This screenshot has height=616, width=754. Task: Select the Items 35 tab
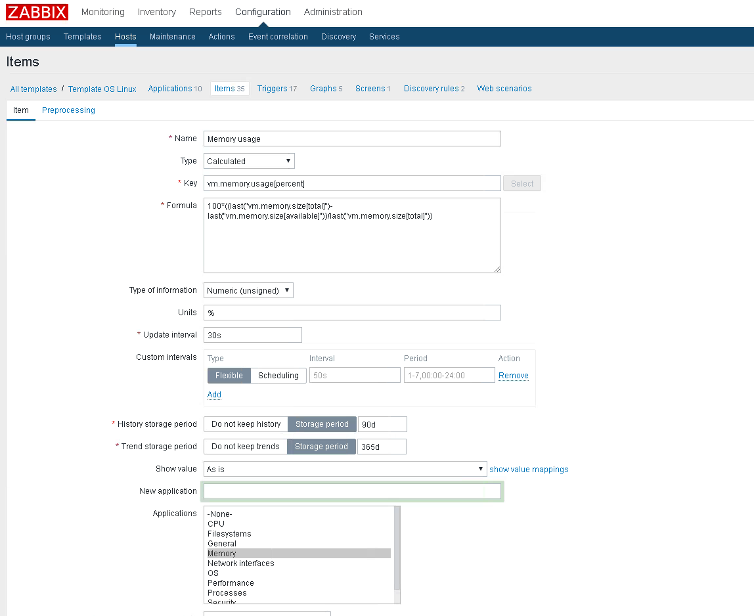[229, 89]
